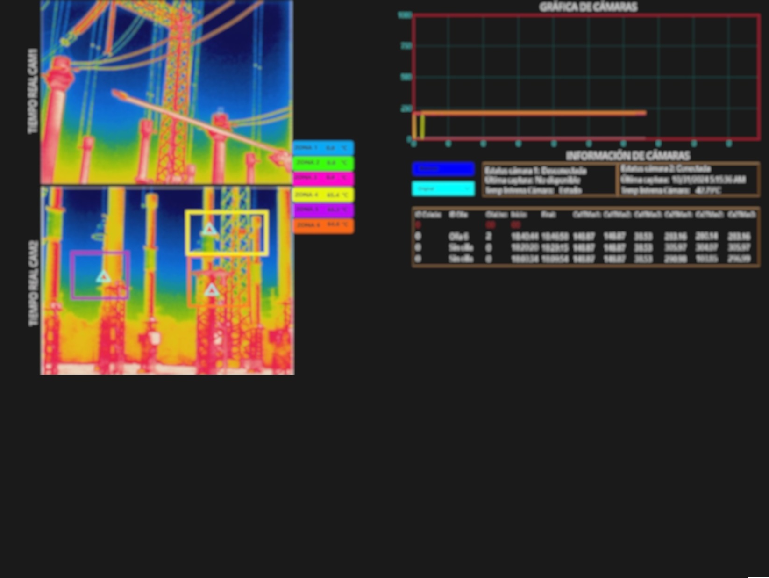769x578 pixels.
Task: Select the yellow ZONA 4 temperature label
Action: tap(323, 194)
